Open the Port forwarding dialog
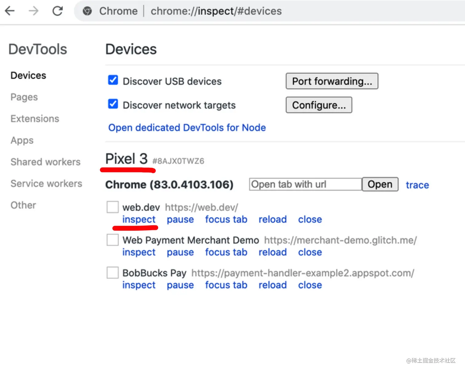 coord(332,81)
